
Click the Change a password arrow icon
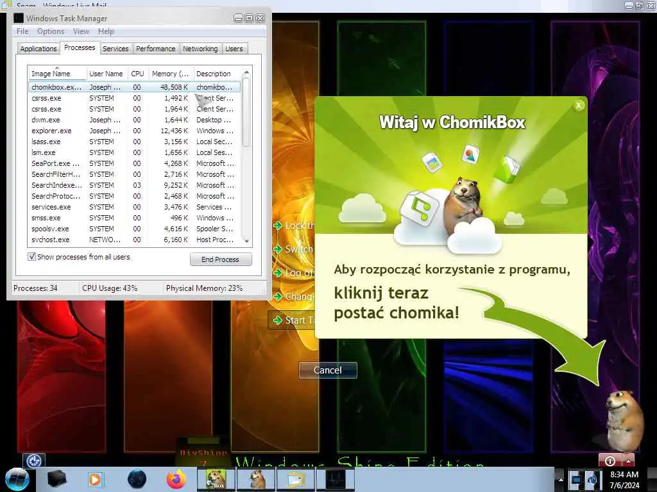[277, 297]
